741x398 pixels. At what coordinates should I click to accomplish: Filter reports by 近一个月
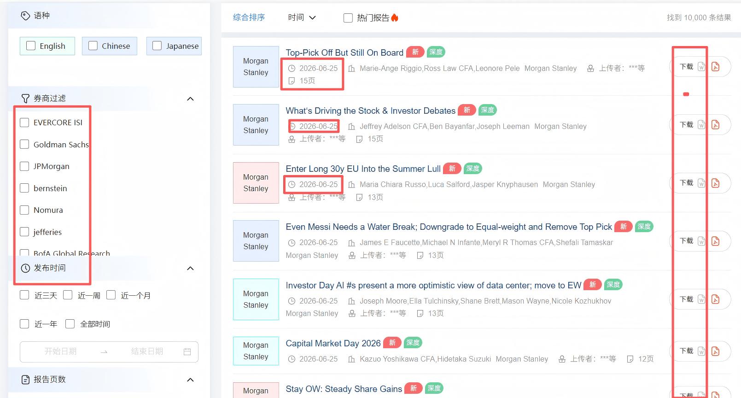pos(111,295)
